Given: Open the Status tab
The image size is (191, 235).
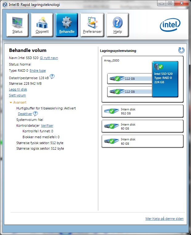Looking at the screenshot, I should [x=17, y=25].
